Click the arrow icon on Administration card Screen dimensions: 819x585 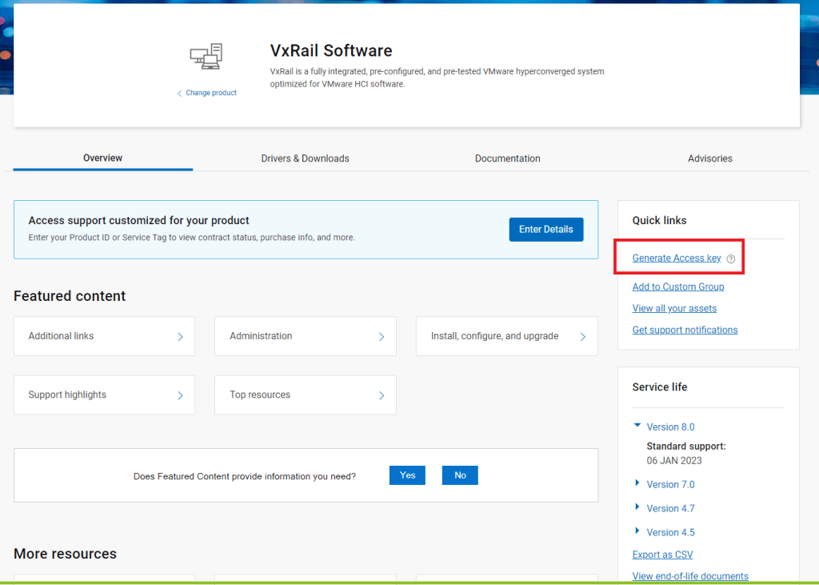point(382,337)
